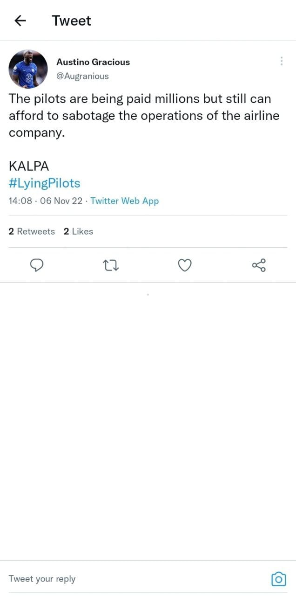Go back using the arrow icon
Screen dimensions: 296x597
click(20, 21)
